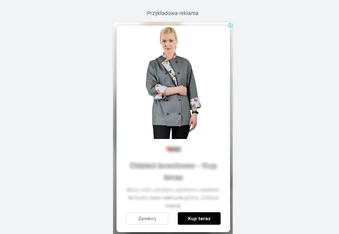Click the AdChoices info icon

pyautogui.click(x=230, y=25)
